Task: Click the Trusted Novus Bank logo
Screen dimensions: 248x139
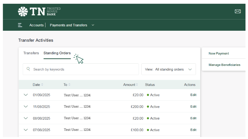Action: point(39,11)
